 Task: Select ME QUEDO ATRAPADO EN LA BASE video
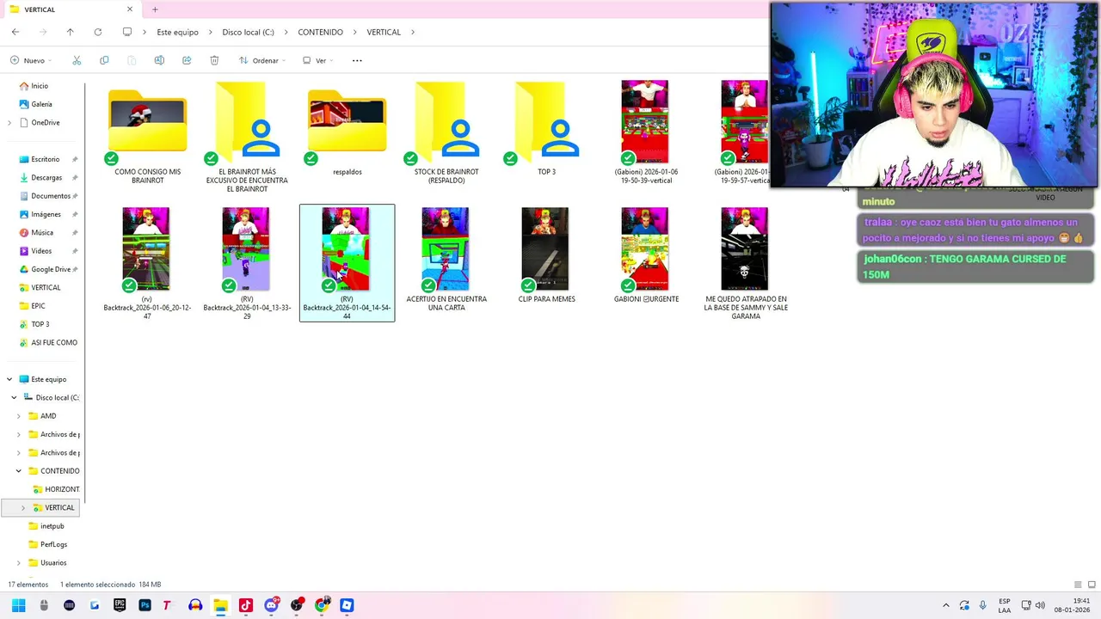point(746,264)
